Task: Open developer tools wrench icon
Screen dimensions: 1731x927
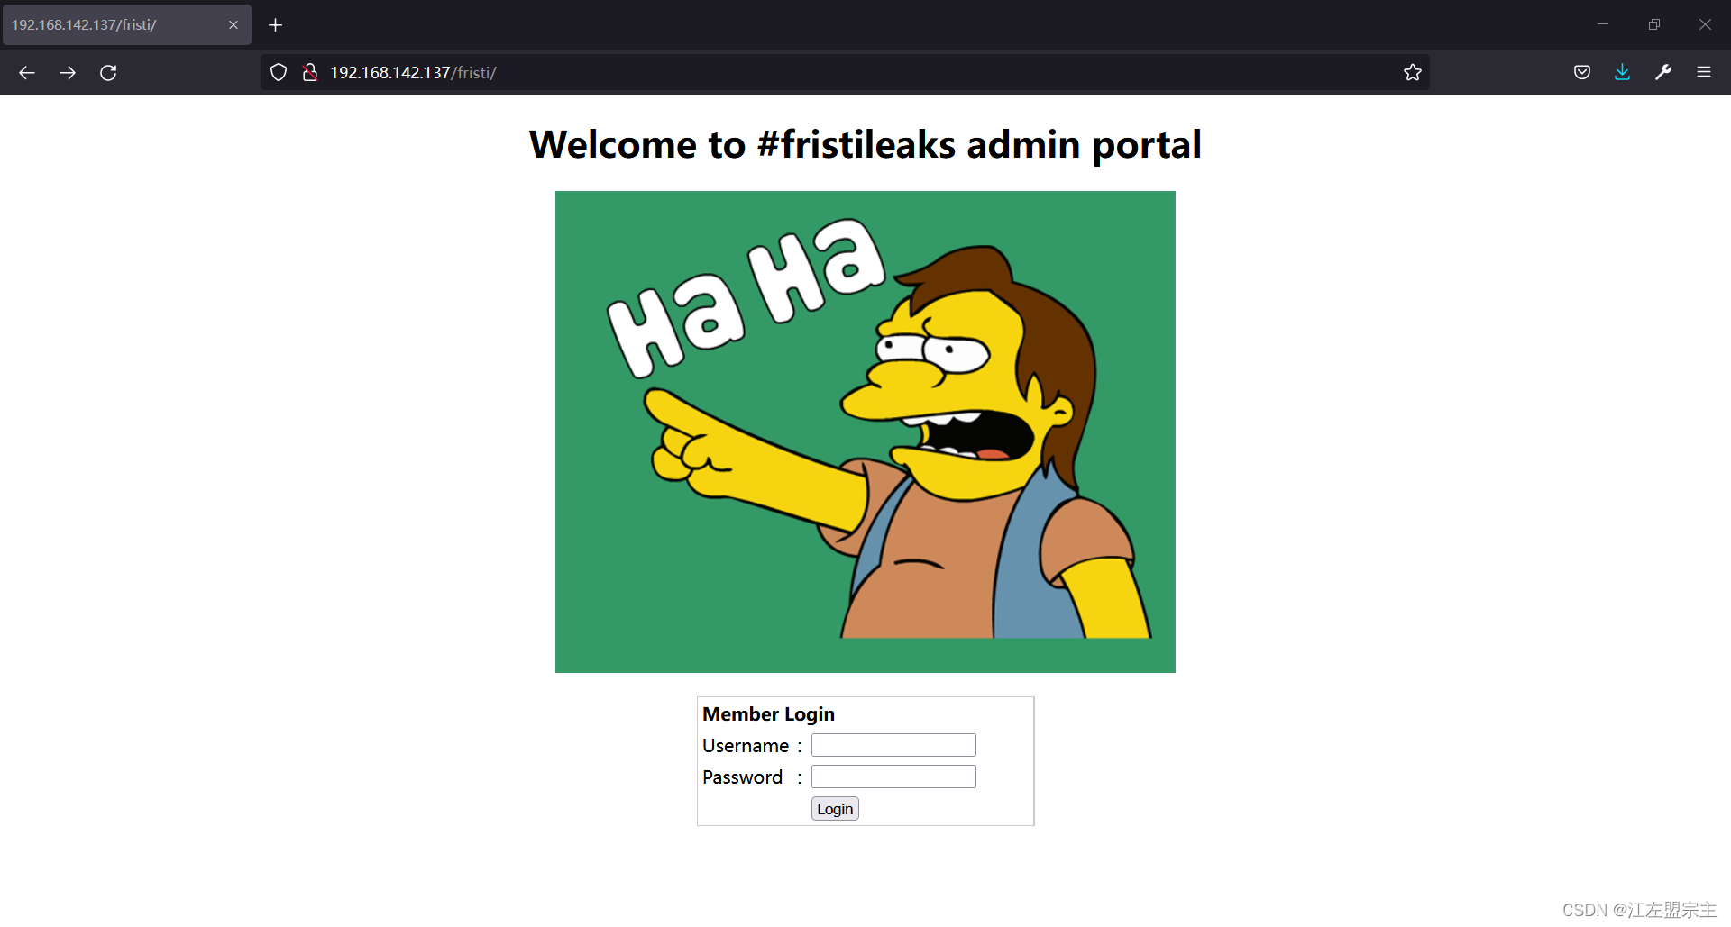Action: pos(1663,73)
